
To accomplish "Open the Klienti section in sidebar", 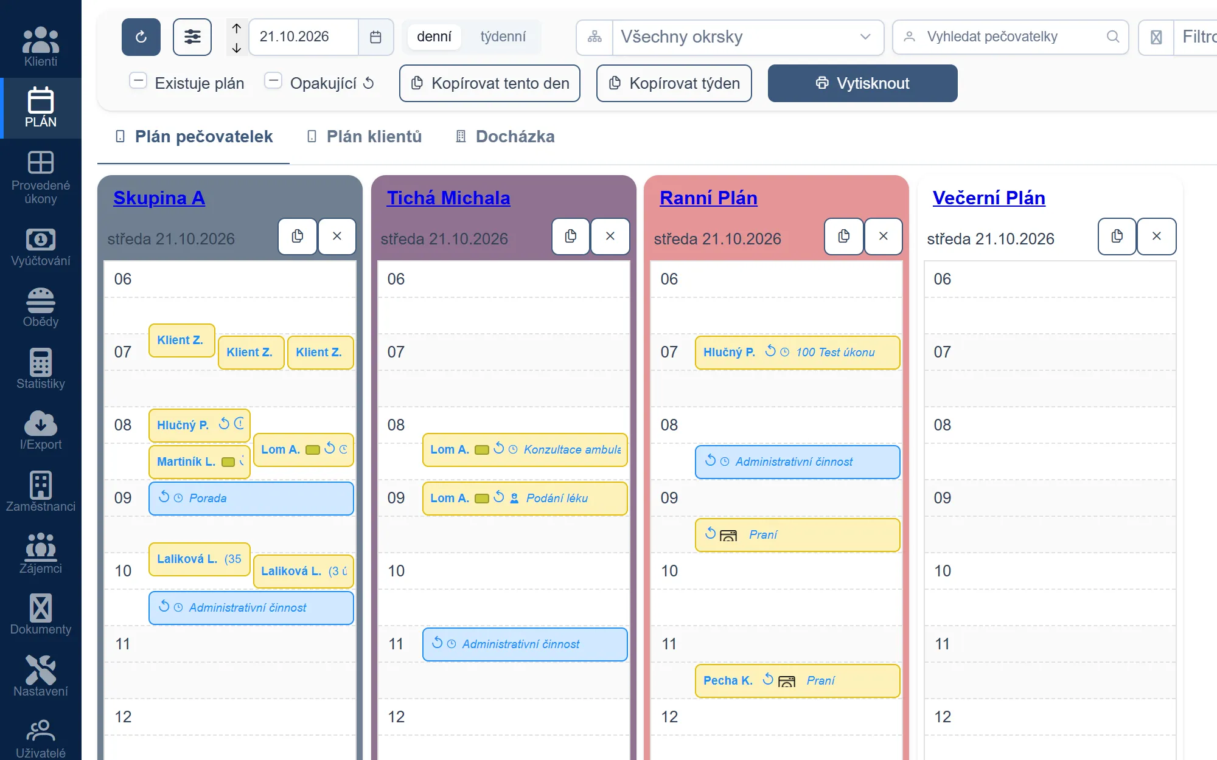I will click(40, 46).
